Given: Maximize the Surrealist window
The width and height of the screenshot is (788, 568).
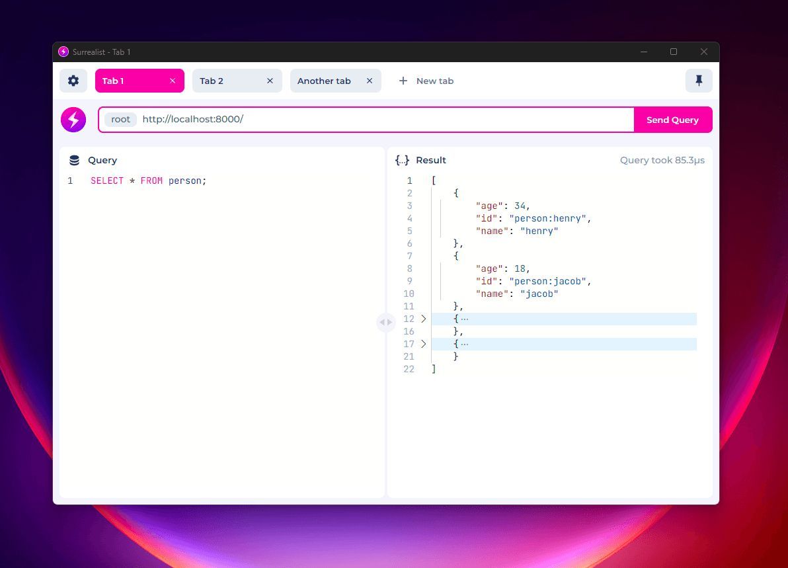Looking at the screenshot, I should [x=674, y=52].
